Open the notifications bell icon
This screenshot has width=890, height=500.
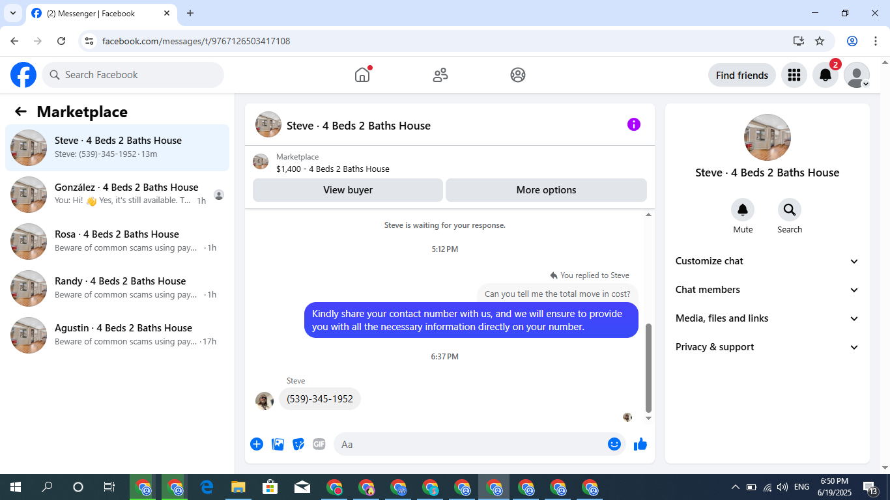coord(825,75)
